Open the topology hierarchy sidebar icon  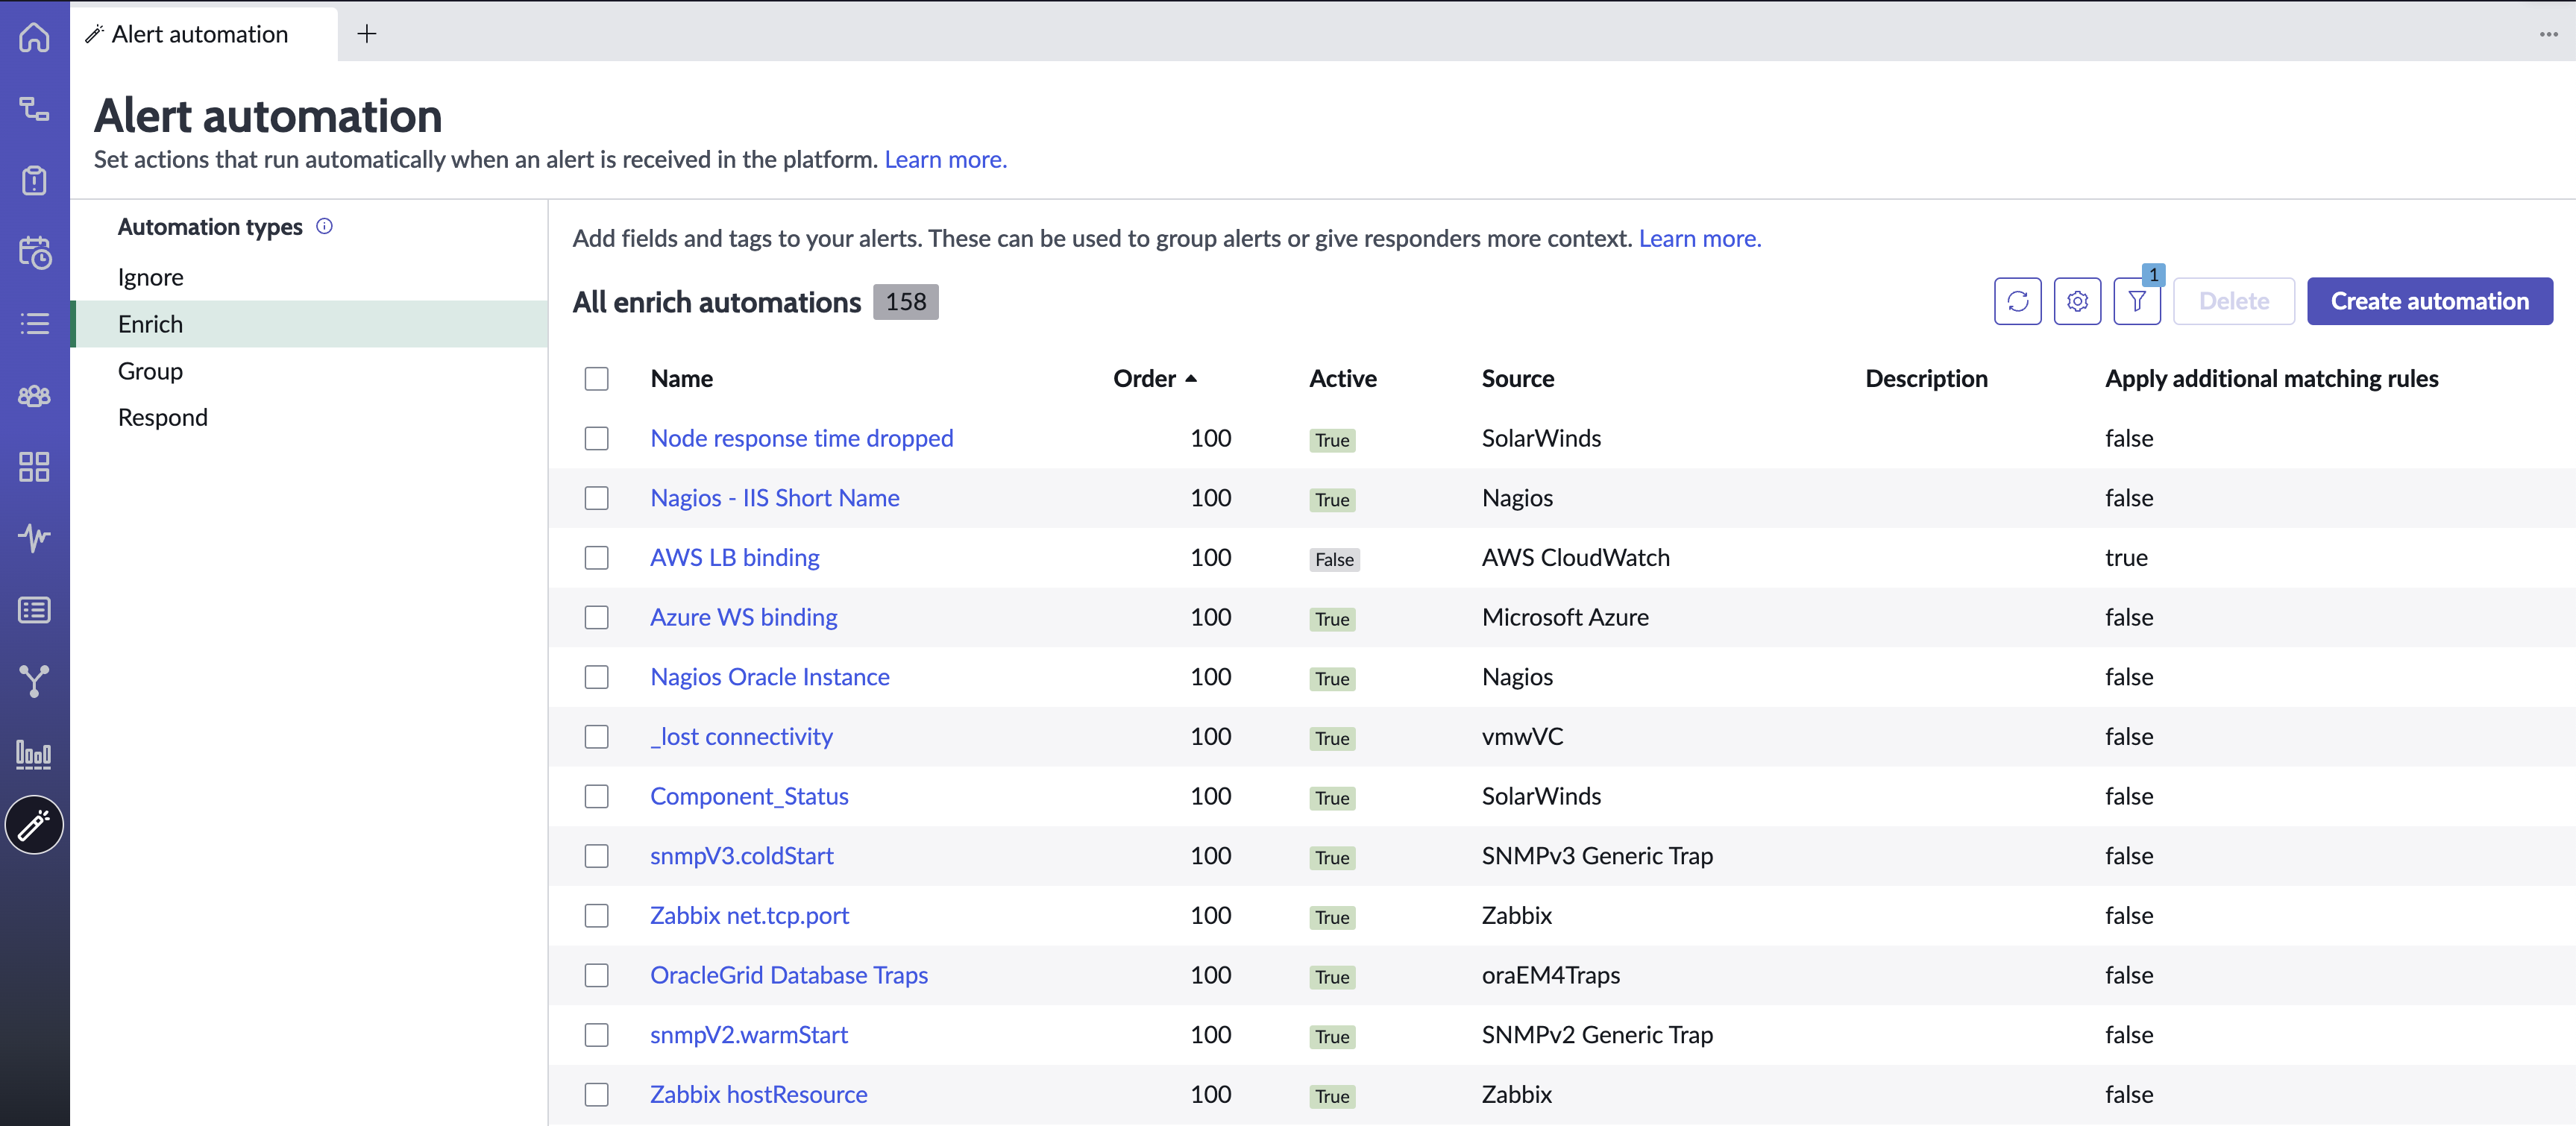click(34, 109)
